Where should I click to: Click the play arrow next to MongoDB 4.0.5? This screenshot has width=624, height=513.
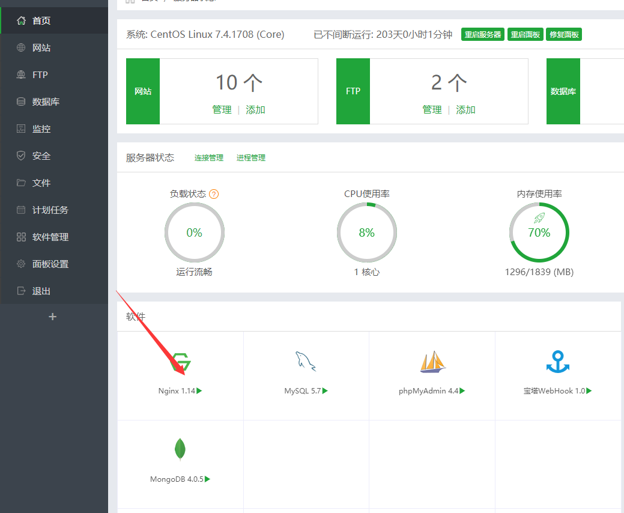tap(207, 479)
